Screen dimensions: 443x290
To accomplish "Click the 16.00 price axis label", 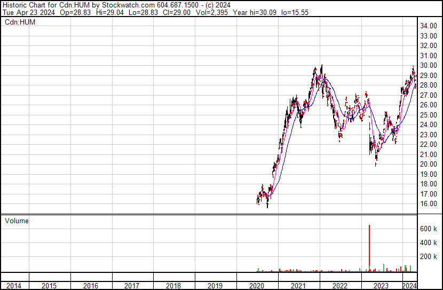I will (x=429, y=204).
